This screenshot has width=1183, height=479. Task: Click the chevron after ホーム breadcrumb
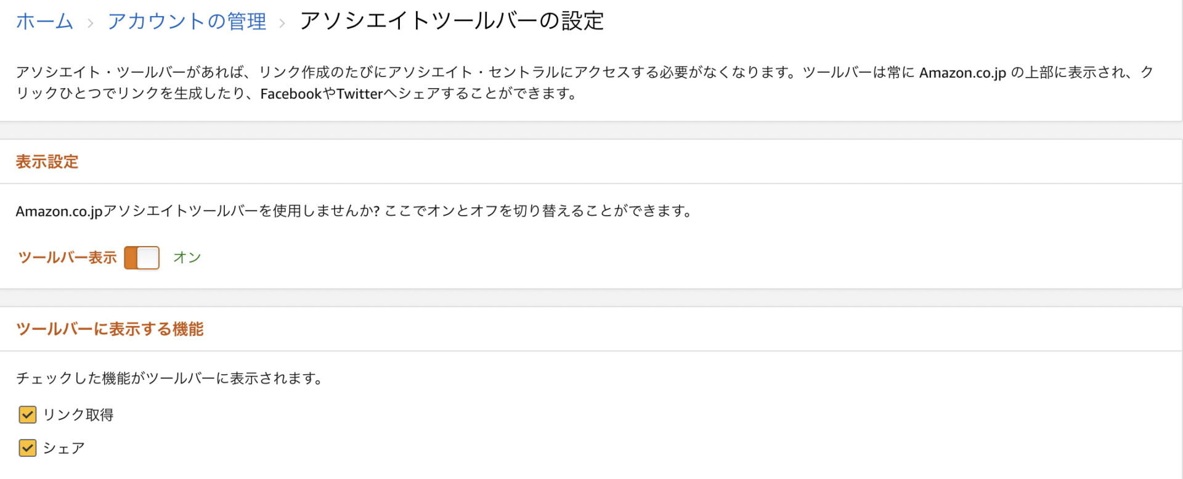(x=91, y=23)
